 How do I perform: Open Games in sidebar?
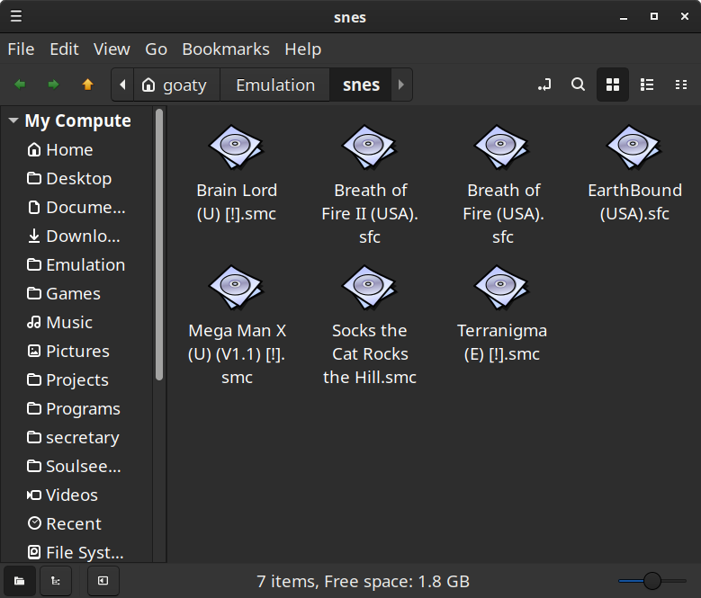[x=76, y=293]
